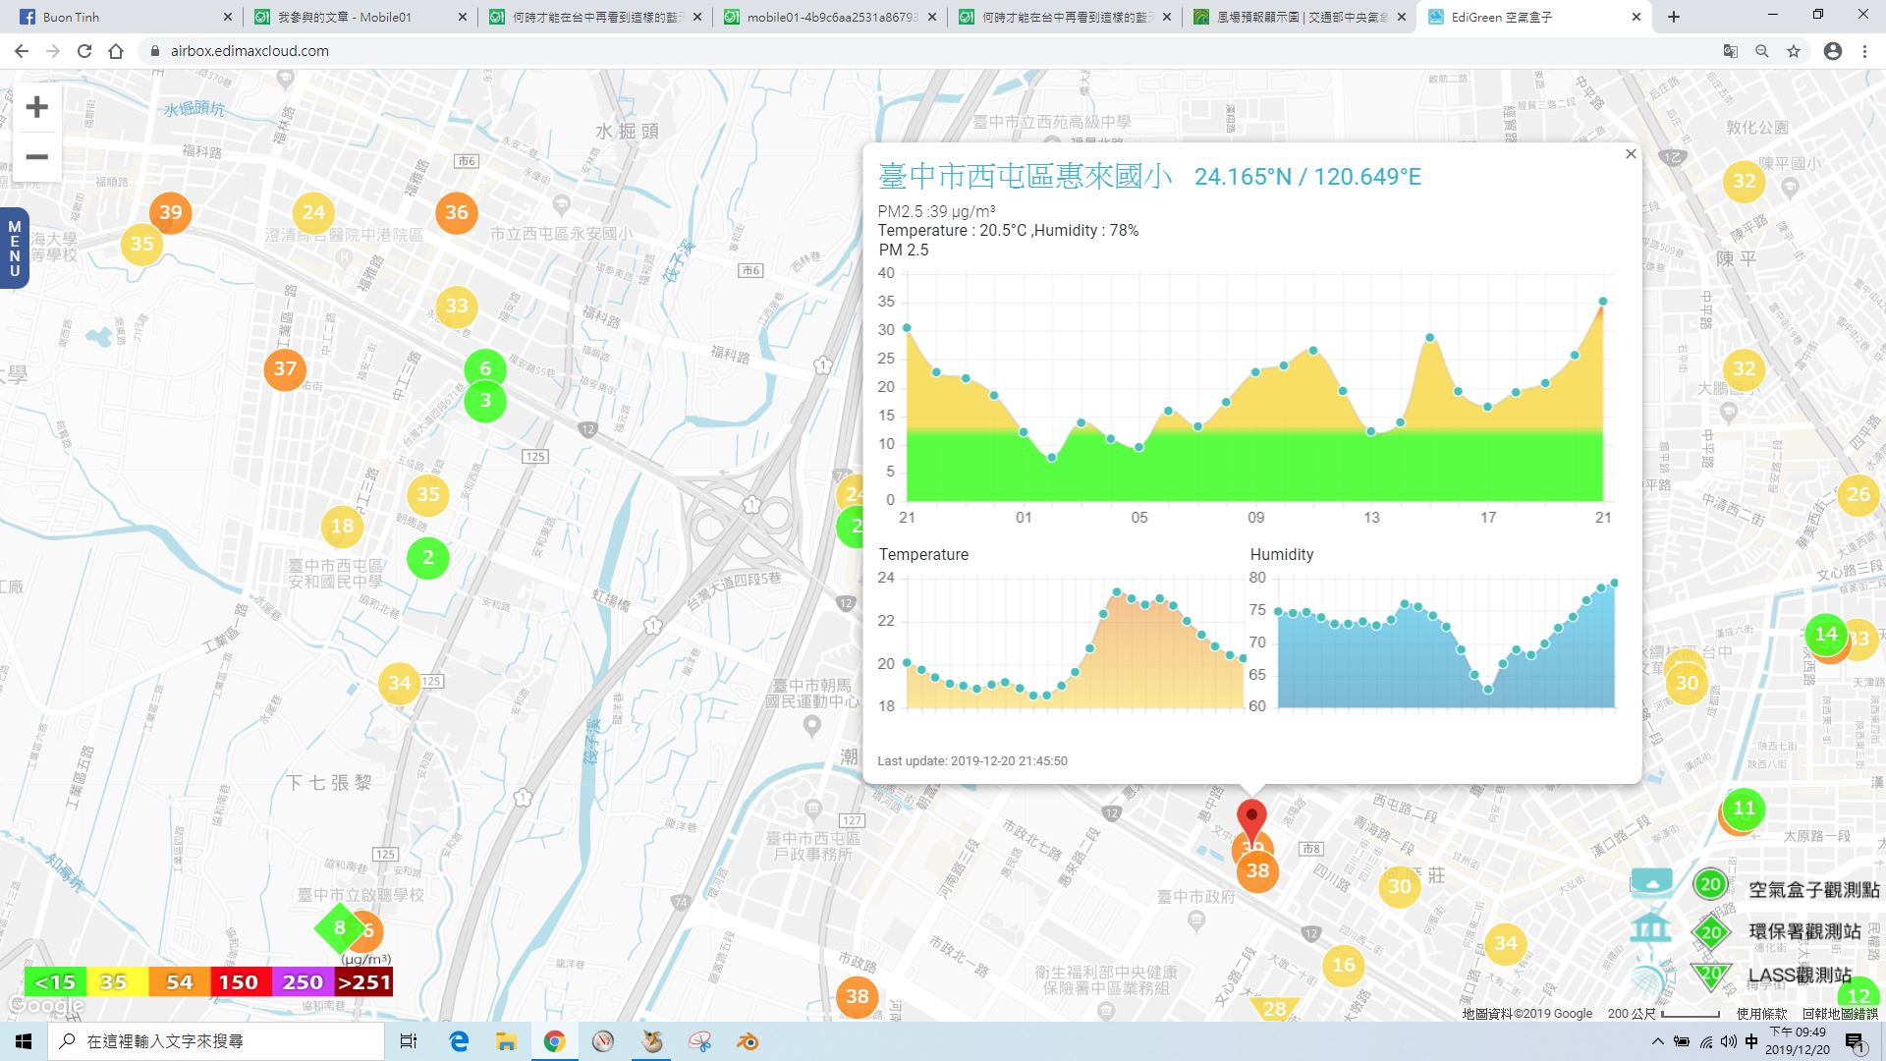The image size is (1886, 1061).
Task: Select the yellow 16 sensor marker
Action: coord(1344,965)
